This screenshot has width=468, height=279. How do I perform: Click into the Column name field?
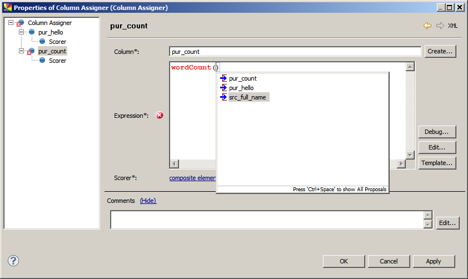point(295,52)
